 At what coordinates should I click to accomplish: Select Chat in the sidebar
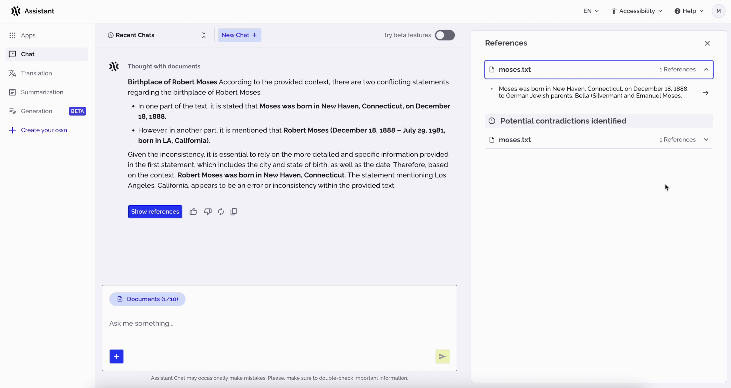coord(27,54)
